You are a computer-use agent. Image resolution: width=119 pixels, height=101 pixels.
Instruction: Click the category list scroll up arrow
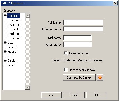coord(28,16)
